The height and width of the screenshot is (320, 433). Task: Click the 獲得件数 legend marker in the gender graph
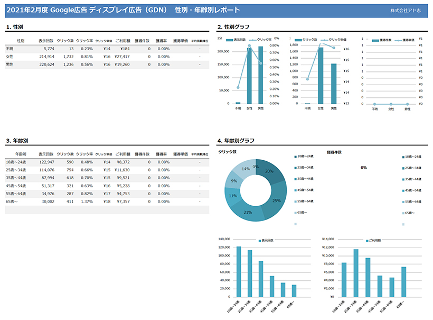click(x=375, y=40)
